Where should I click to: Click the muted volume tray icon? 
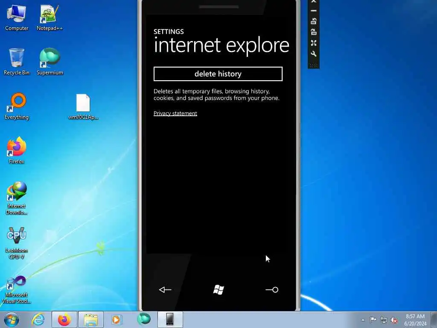pos(394,320)
